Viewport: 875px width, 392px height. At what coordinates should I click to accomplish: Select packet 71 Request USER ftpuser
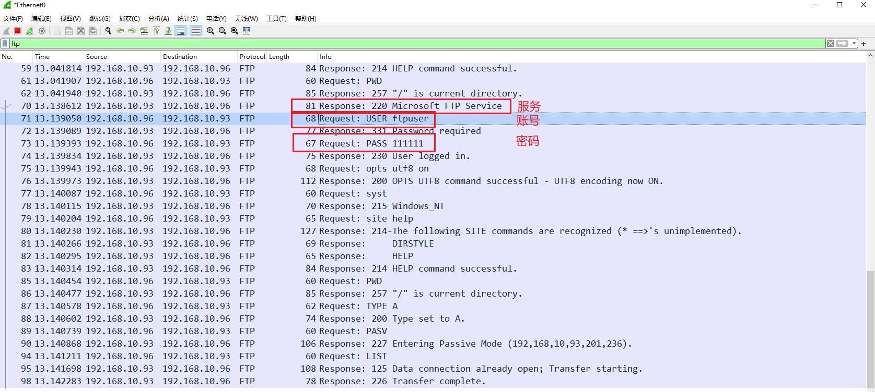click(433, 118)
